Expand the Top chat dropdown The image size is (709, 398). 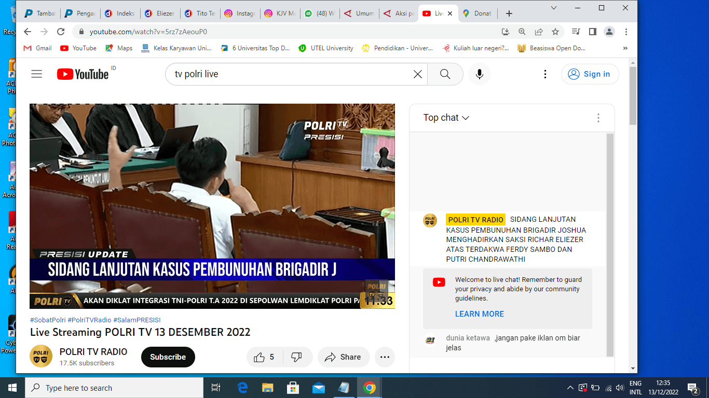(x=446, y=118)
